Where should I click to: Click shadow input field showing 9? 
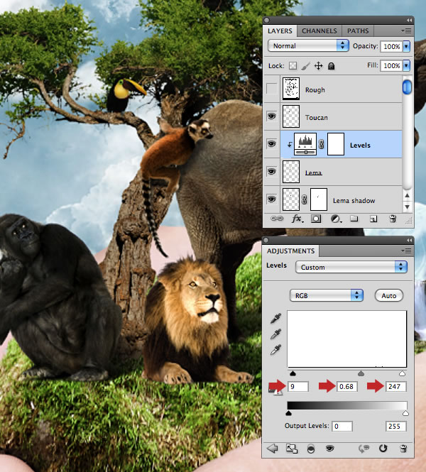click(x=298, y=387)
